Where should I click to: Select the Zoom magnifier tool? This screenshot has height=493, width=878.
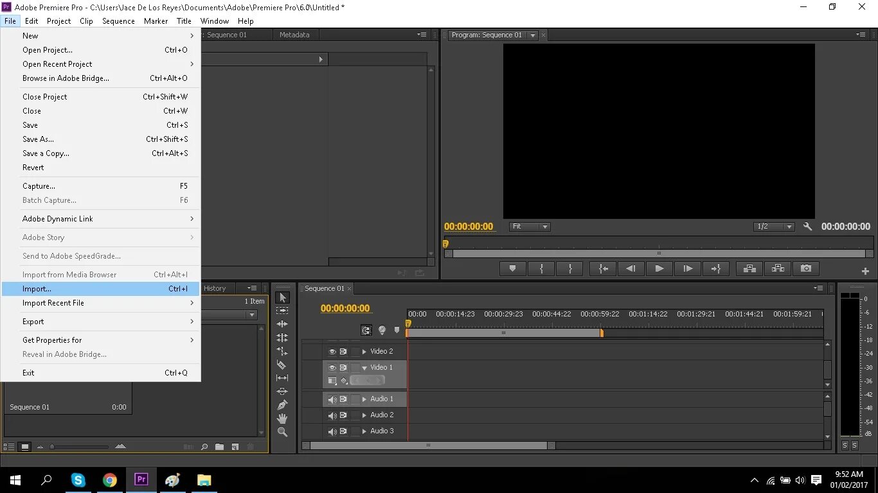[x=282, y=432]
